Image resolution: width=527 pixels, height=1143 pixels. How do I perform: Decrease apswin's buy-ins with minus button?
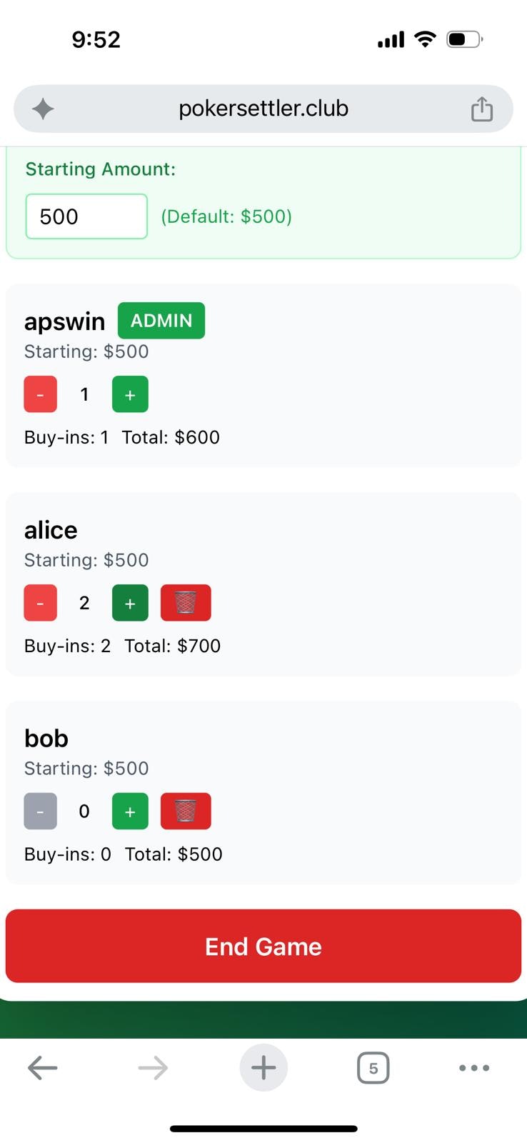pyautogui.click(x=41, y=394)
